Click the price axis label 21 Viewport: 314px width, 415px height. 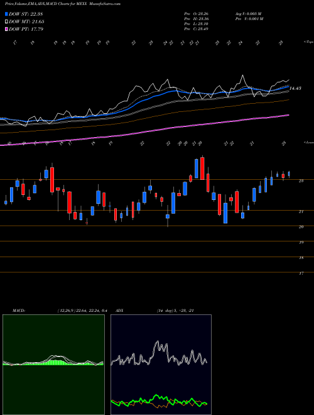click(301, 212)
